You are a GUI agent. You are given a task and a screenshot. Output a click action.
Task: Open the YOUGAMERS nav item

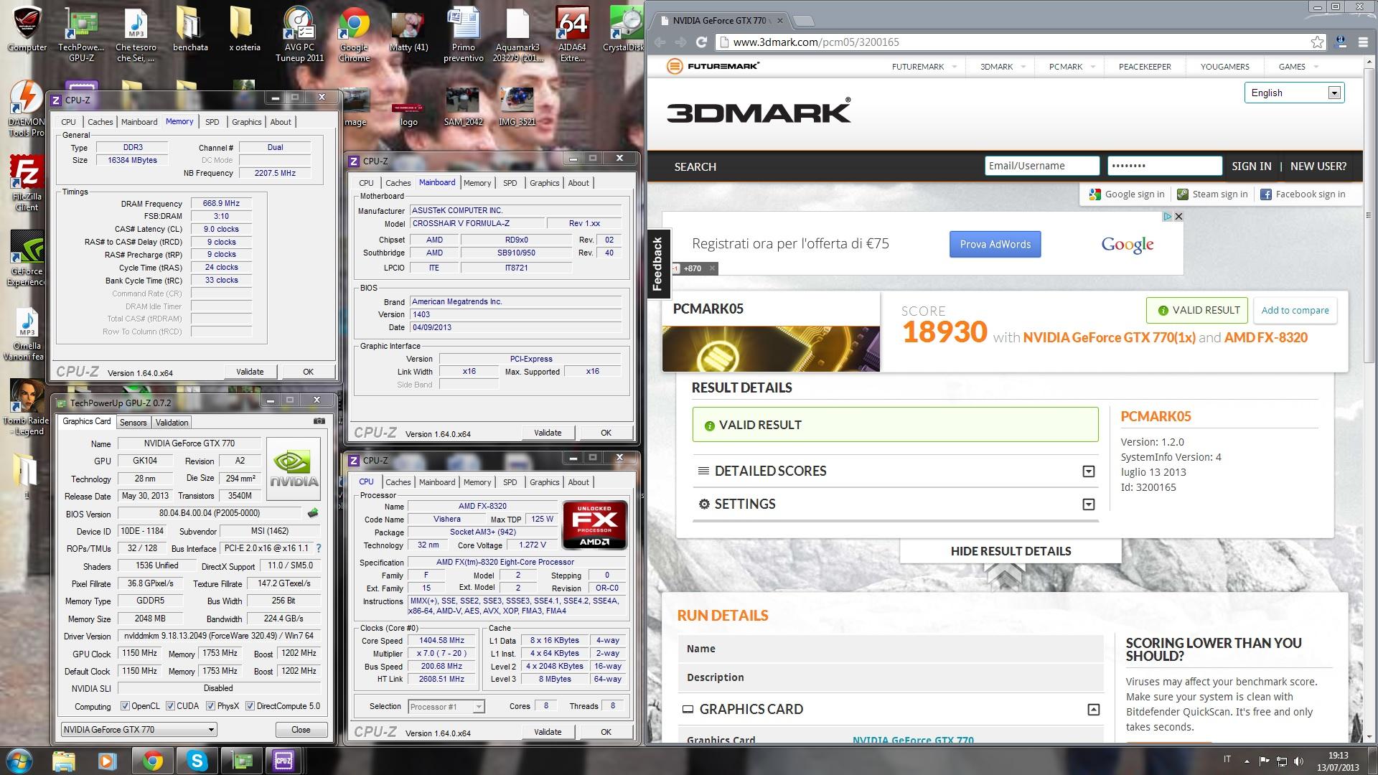pyautogui.click(x=1224, y=67)
